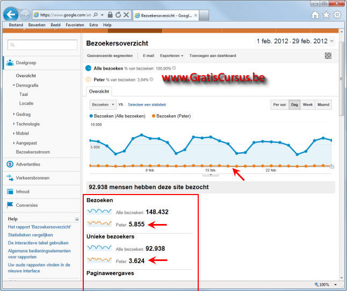Open the Bestand menu
The width and height of the screenshot is (347, 291).
pos(16,25)
